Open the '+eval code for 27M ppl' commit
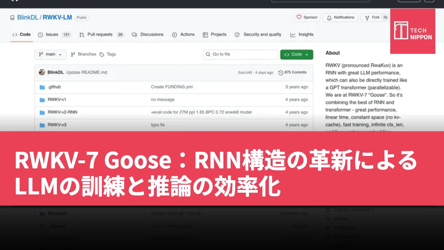 click(201, 112)
